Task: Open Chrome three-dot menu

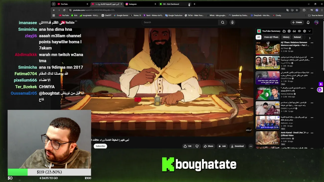Action: [x=321, y=10]
